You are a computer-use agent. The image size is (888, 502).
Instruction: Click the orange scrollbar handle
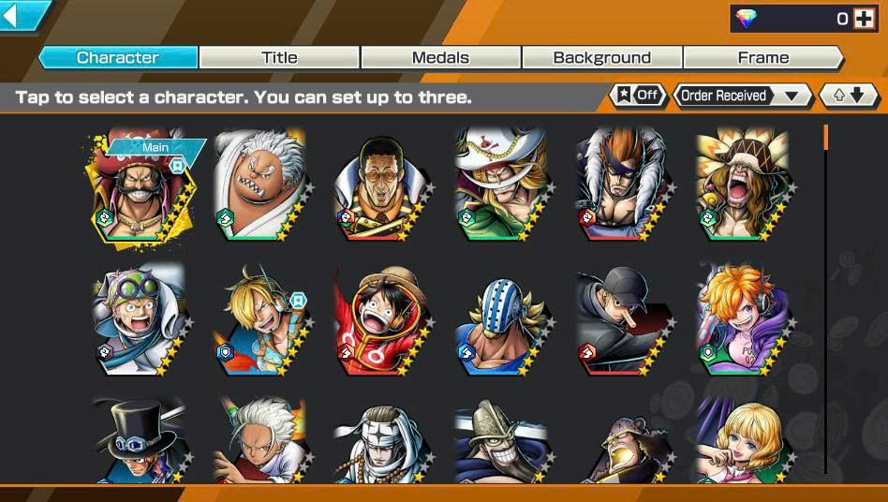coord(825,137)
